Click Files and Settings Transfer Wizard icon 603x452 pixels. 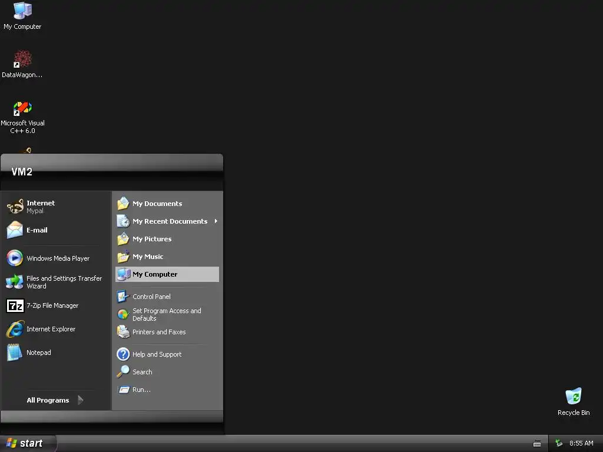(15, 282)
